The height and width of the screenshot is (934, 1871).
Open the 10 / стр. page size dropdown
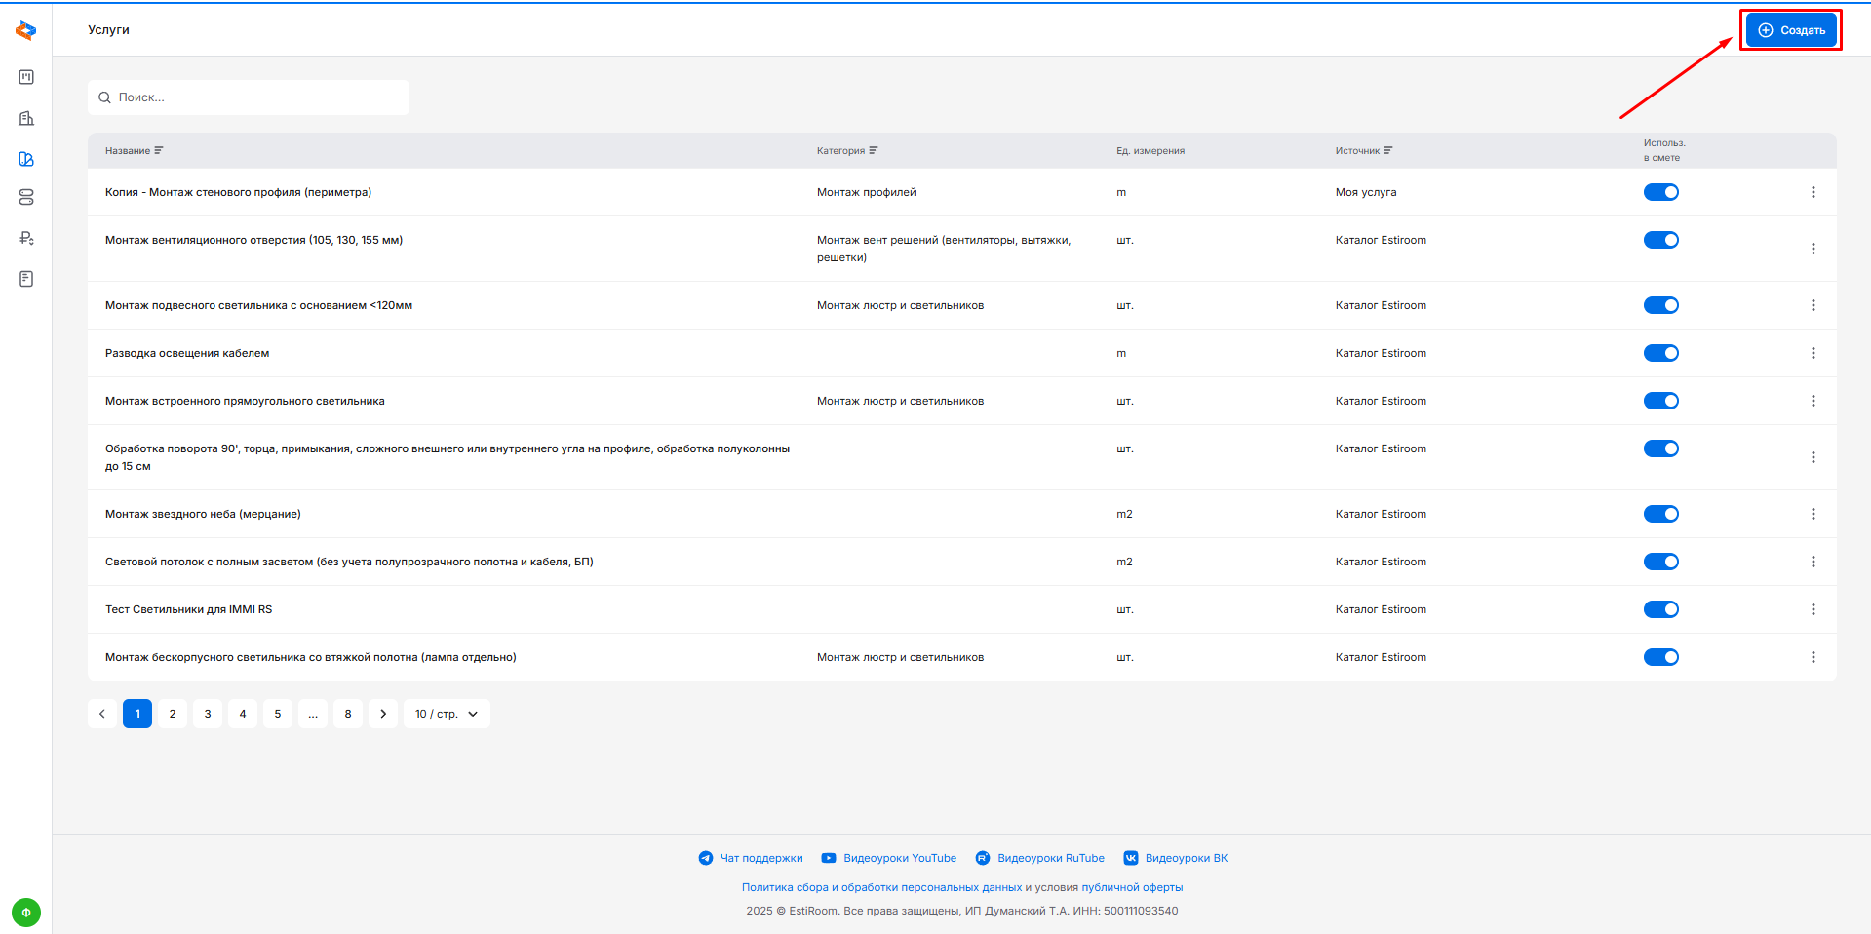447,714
